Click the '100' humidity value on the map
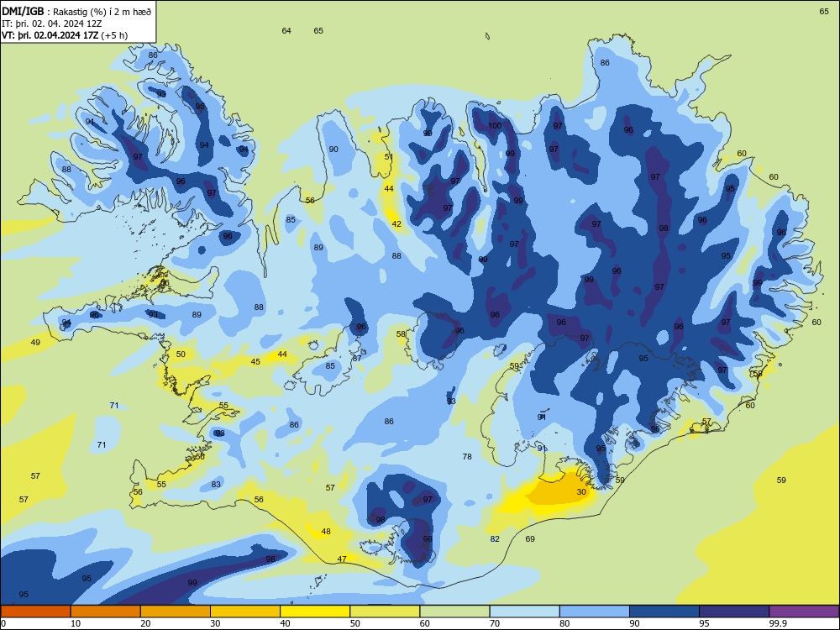The image size is (840, 630). 495,126
